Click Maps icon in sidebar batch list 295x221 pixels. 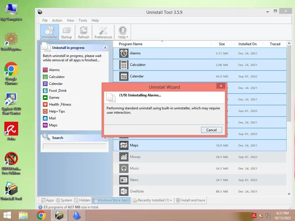(45, 125)
